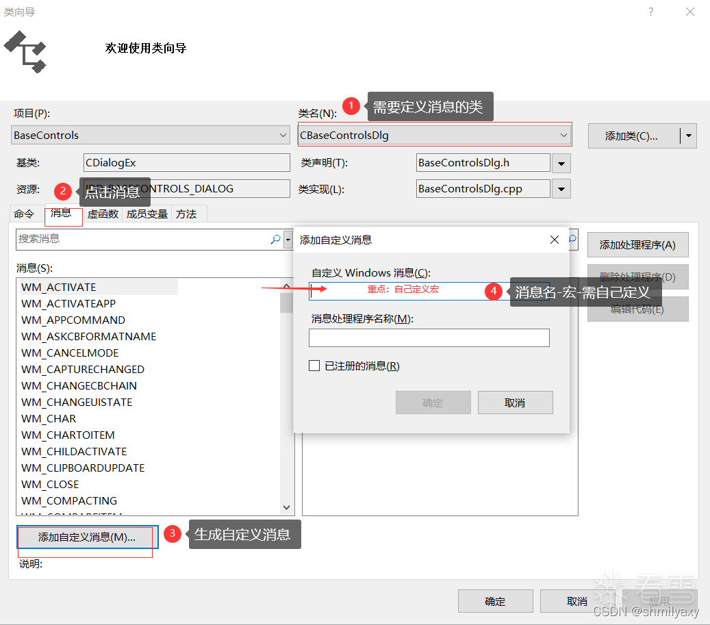The height and width of the screenshot is (625, 710).
Task: Click 确定 in the Add Custom Message dialog
Action: (433, 403)
